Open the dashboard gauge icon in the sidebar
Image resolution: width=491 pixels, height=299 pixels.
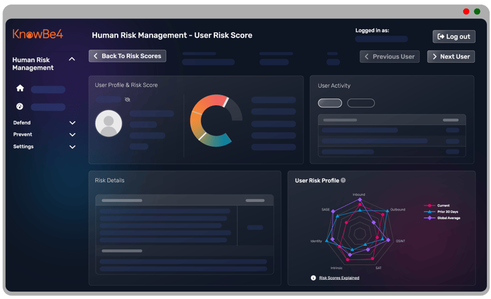pos(20,107)
